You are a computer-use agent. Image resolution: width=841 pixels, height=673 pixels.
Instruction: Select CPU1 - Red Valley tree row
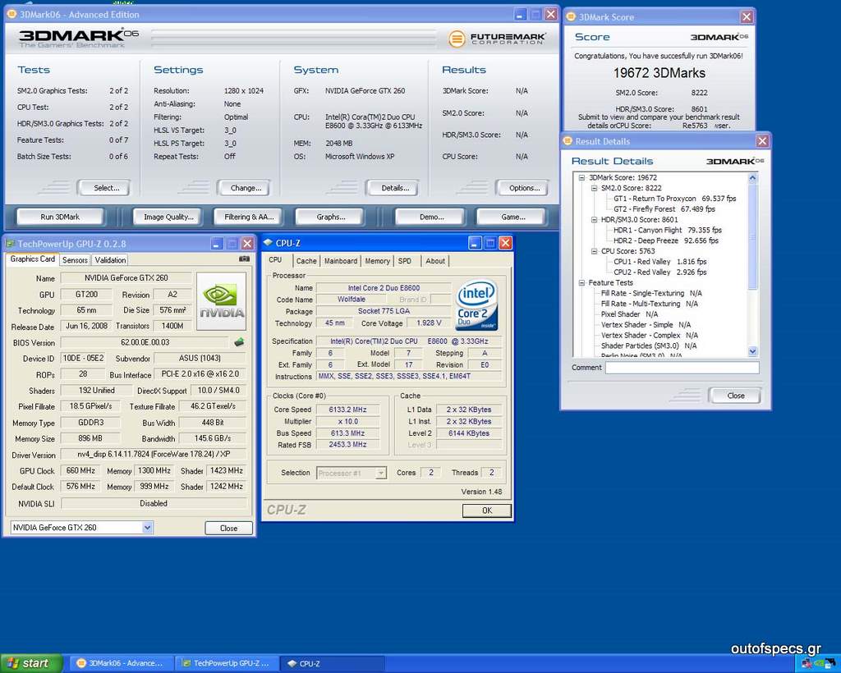click(x=659, y=262)
